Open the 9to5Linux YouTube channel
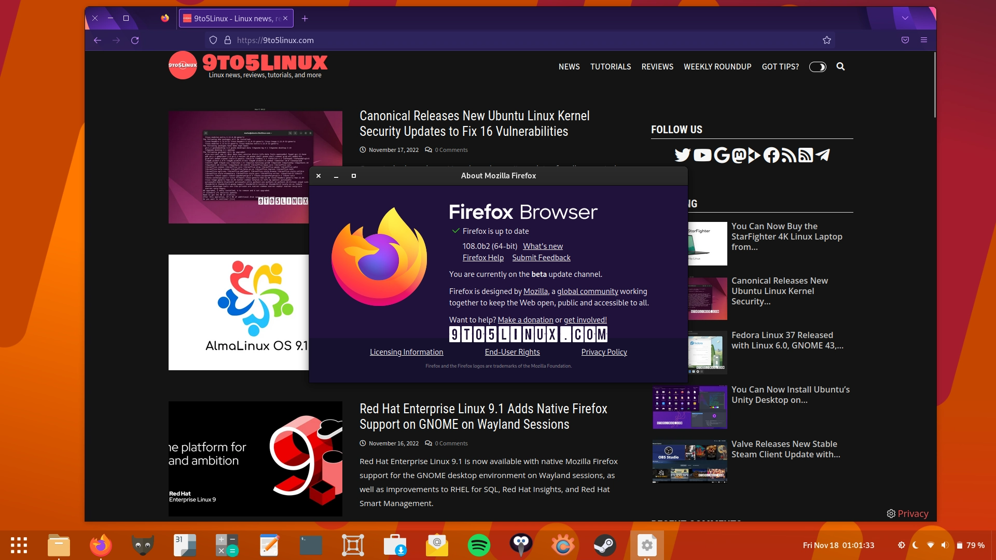Viewport: 996px width, 560px height. [702, 155]
